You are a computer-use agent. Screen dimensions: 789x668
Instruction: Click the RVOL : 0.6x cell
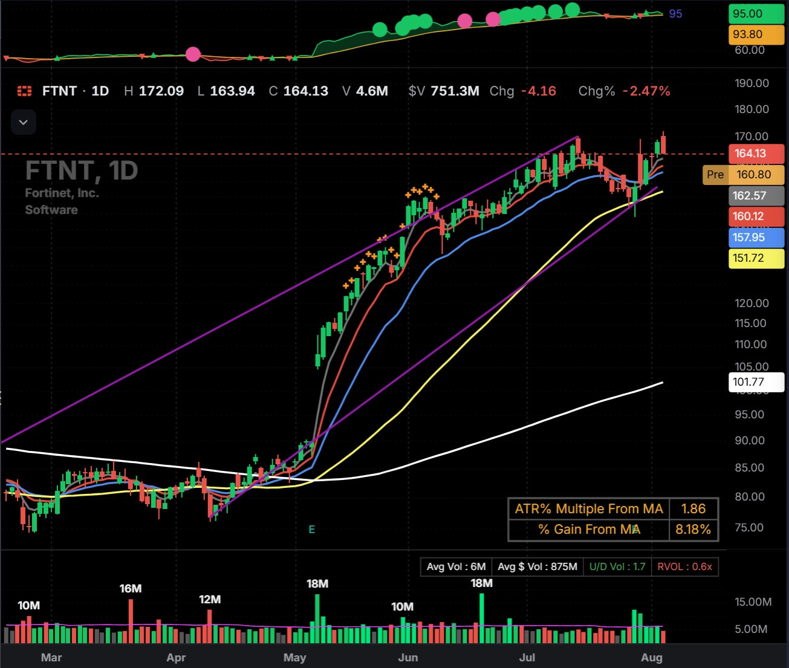(685, 567)
